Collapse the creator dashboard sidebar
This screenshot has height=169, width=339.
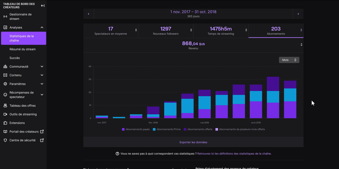(x=43, y=6)
